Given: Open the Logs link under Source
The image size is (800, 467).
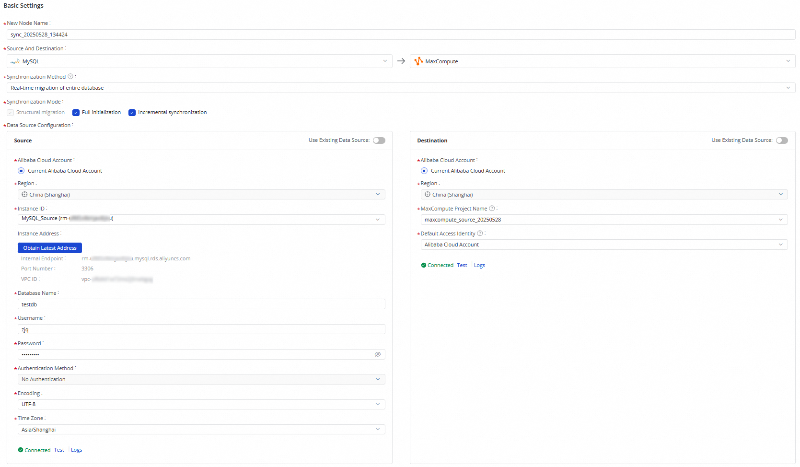Looking at the screenshot, I should point(77,450).
